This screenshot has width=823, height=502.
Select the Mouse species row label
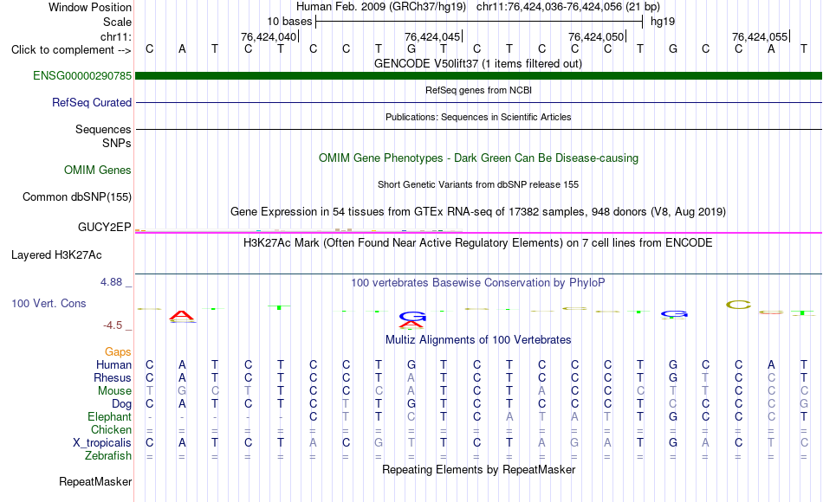(x=114, y=391)
